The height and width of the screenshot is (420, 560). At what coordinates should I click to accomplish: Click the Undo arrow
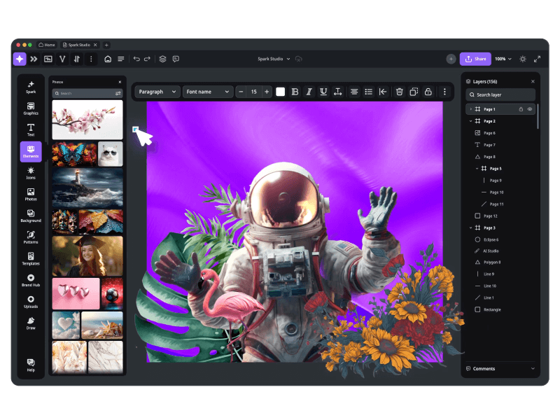point(136,59)
